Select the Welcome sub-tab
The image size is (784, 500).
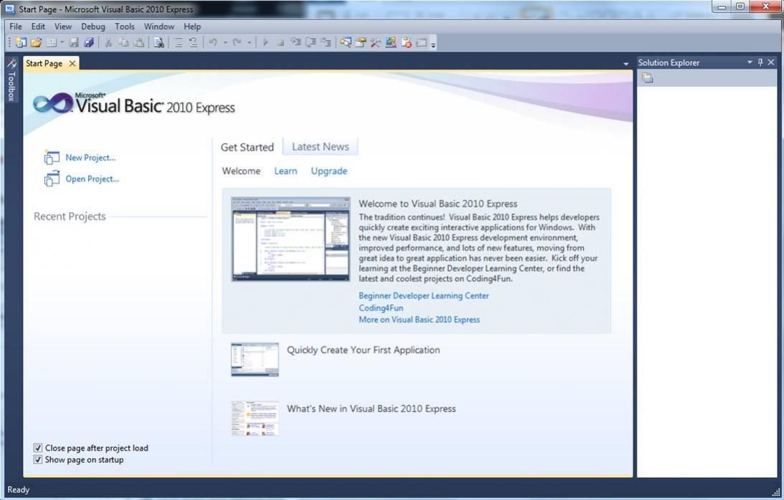pyautogui.click(x=241, y=171)
